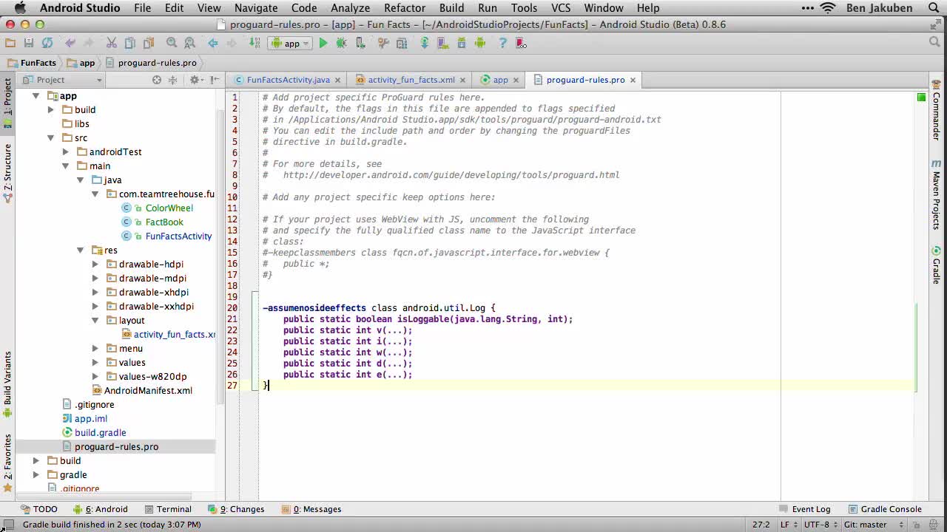Expand the app build folder arrow
Viewport: 947px width, 532px height.
(x=50, y=110)
